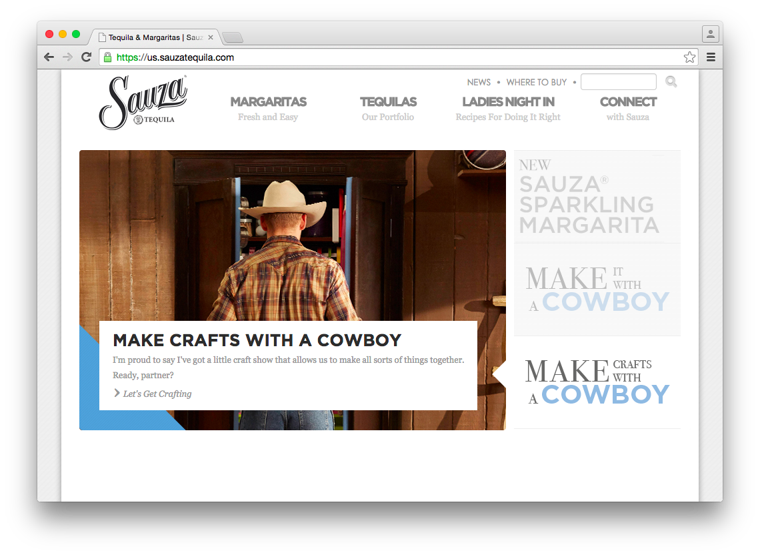Open the NEWS link
This screenshot has height=555, width=760.
click(479, 83)
